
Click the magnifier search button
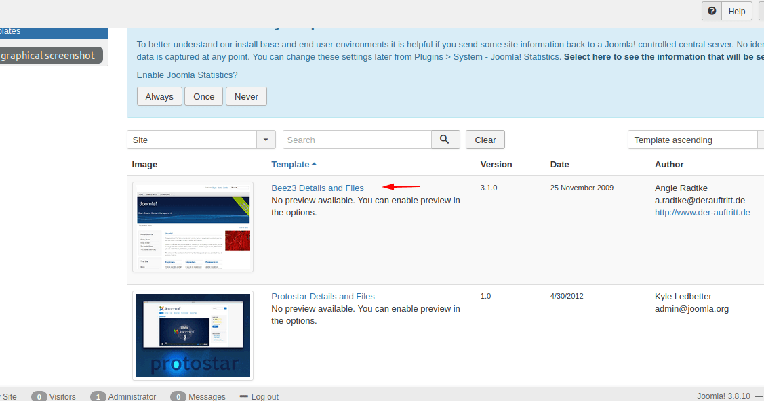pyautogui.click(x=445, y=140)
